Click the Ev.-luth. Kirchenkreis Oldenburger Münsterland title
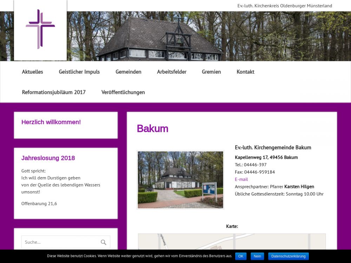Image resolution: width=351 pixels, height=263 pixels. click(x=285, y=6)
